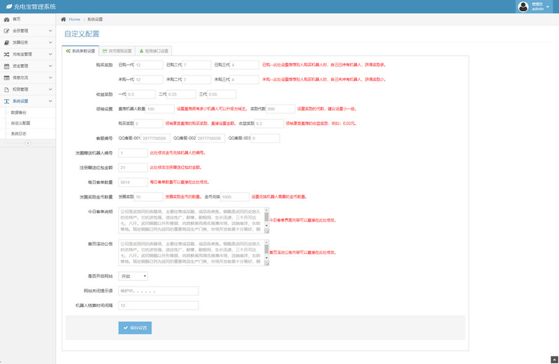Screen dimensions: 559x364
Task: Click the text icon for 系统设置
Action: 6,101
